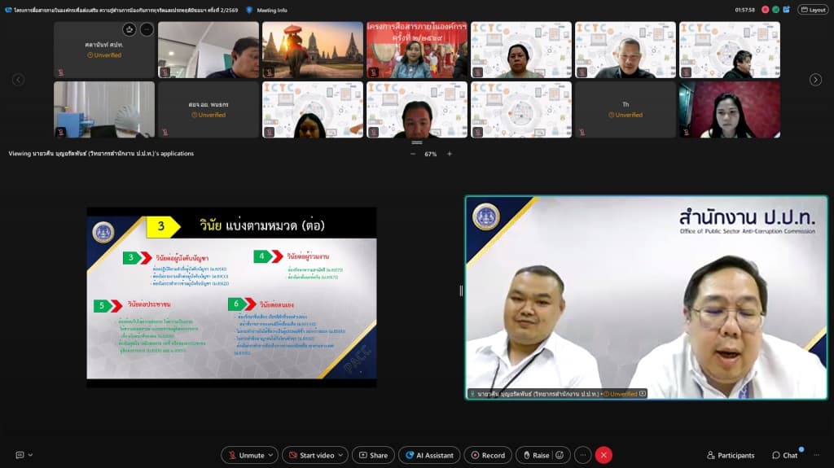The image size is (834, 468).
Task: Click the 67% zoom level value
Action: pos(430,154)
